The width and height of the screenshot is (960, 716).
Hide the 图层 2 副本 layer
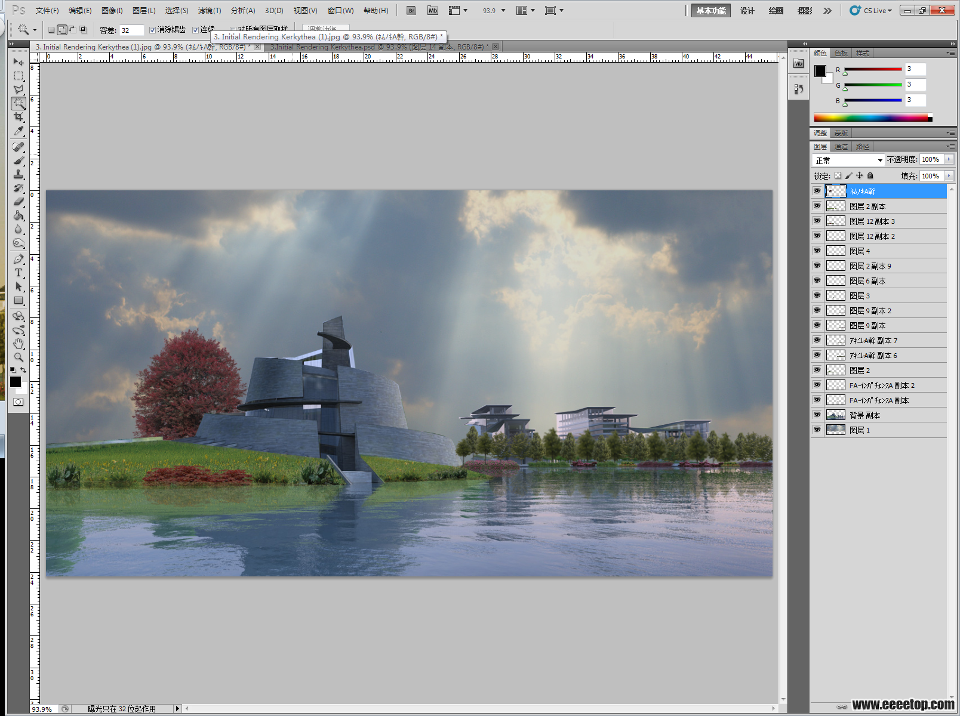(817, 206)
